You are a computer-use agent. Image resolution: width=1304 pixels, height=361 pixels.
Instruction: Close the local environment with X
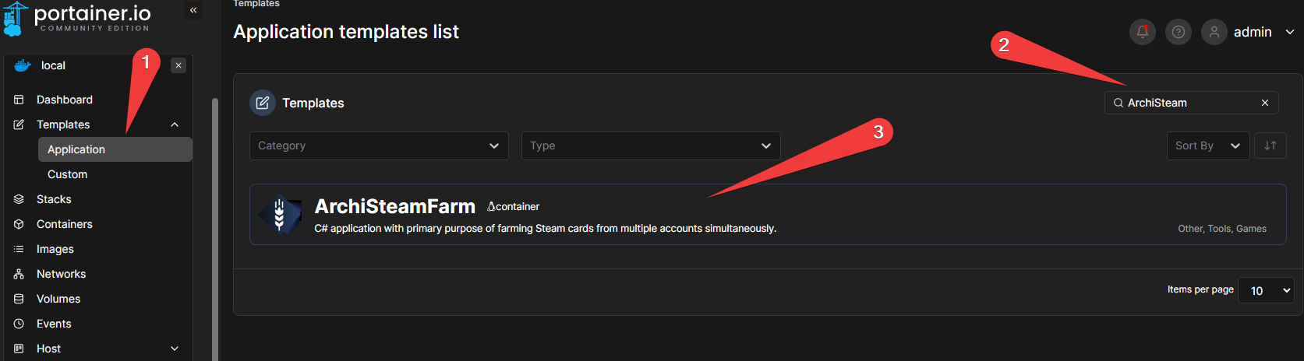pyautogui.click(x=178, y=65)
